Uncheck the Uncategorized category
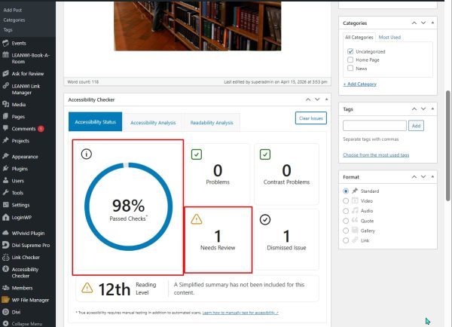 [350, 51]
